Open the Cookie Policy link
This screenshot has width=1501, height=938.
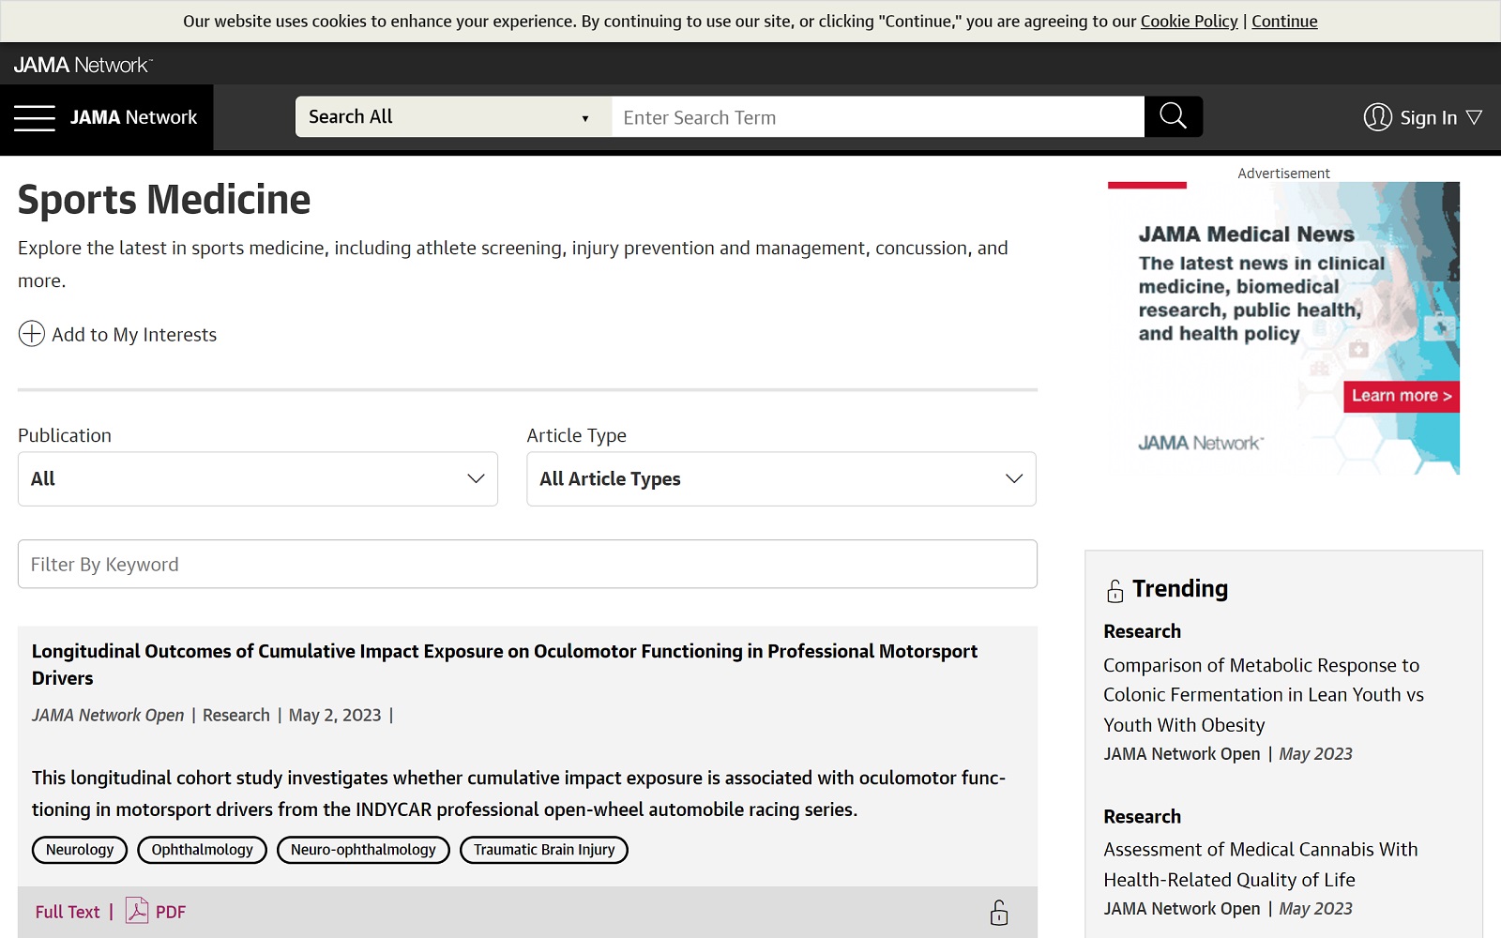1189,21
